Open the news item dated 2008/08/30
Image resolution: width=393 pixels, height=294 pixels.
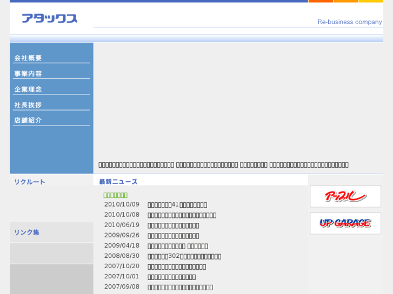(x=184, y=256)
